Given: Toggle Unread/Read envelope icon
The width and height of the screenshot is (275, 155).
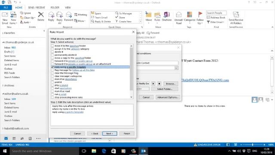Looking at the screenshot, I should click(179, 15).
